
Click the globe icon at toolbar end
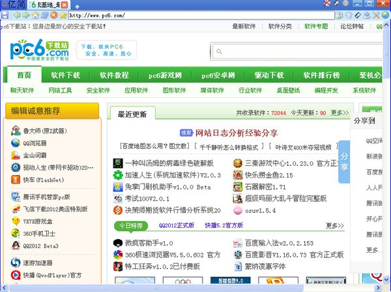(386, 15)
